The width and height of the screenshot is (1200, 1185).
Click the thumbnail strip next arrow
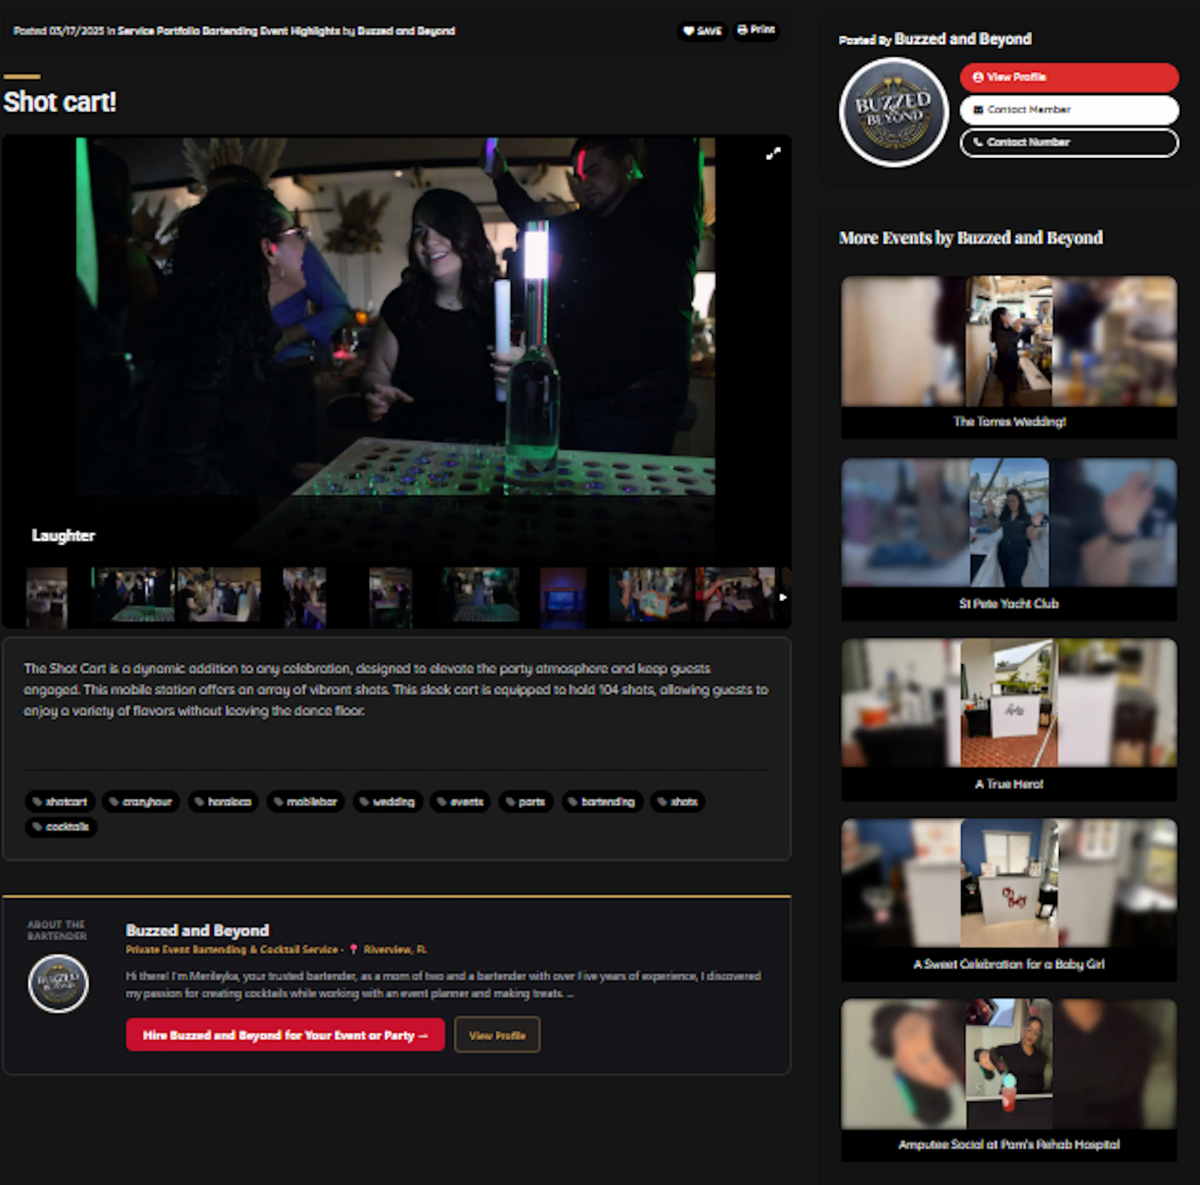782,596
